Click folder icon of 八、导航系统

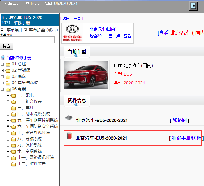tap(13, 139)
